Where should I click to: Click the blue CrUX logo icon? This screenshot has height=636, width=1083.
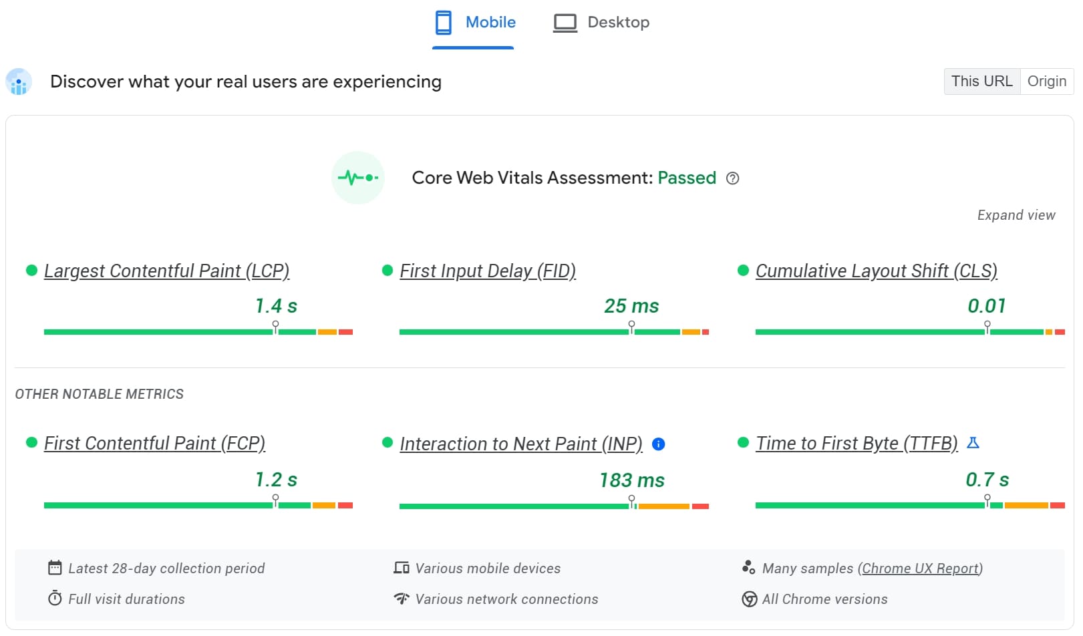(18, 82)
